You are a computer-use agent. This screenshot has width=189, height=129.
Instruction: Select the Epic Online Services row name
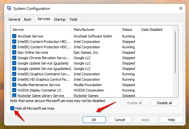pyautogui.click(x=33, y=52)
